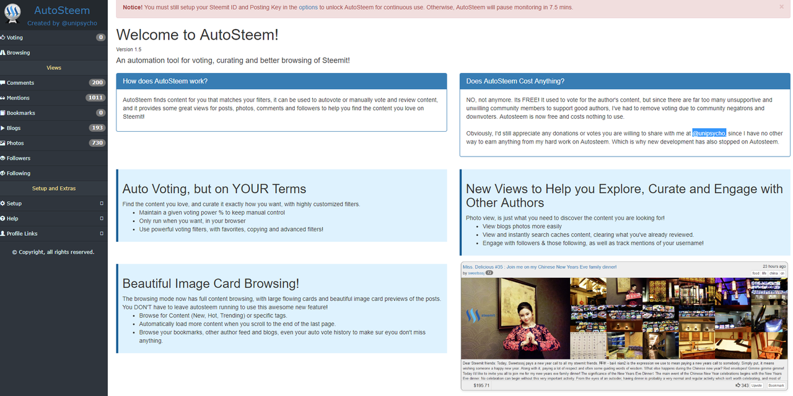793x396 pixels.
Task: Click the $195.71 payout value
Action: (481, 385)
